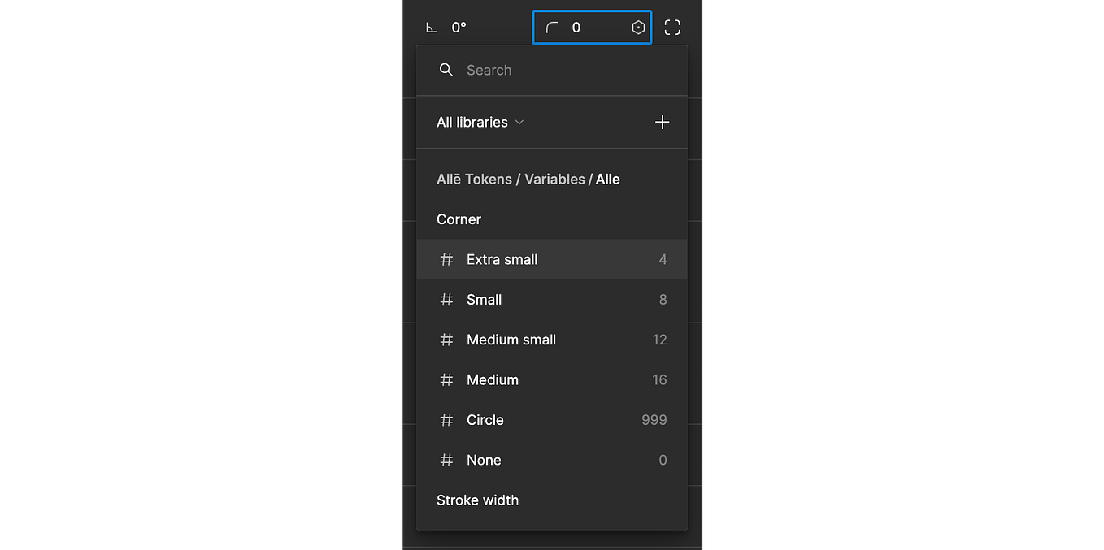Click the number sign icon beside None
This screenshot has width=1104, height=550.
pyautogui.click(x=446, y=460)
